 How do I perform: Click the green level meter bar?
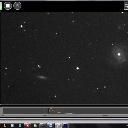coord(1,6)
